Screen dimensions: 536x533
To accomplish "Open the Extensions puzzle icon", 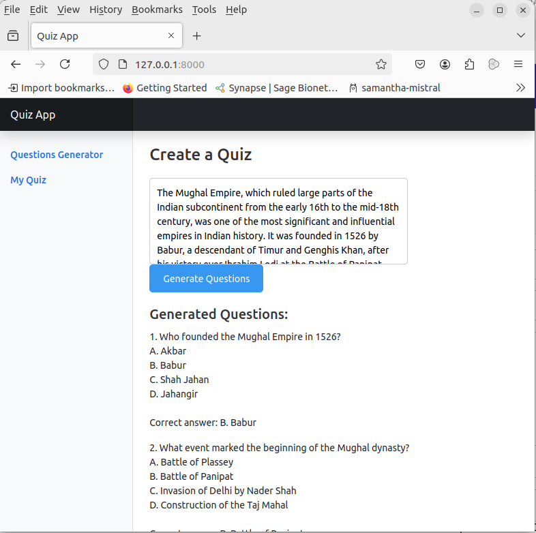I will [469, 64].
